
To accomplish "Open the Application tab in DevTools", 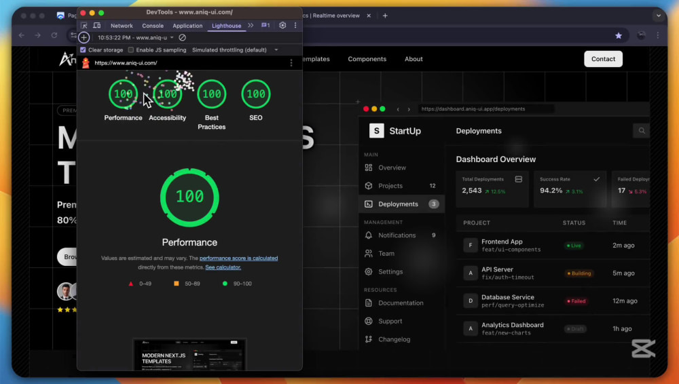I will pyautogui.click(x=187, y=26).
